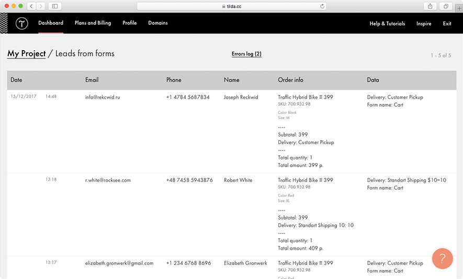Toggle the Safari sidebar button

(x=55, y=6)
